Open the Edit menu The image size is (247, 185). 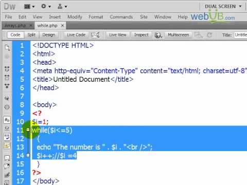tap(22, 17)
